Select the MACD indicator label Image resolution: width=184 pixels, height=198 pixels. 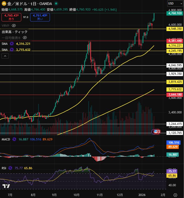[6, 139]
